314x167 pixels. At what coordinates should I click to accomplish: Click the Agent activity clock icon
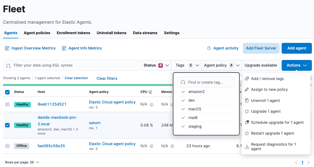(x=209, y=48)
